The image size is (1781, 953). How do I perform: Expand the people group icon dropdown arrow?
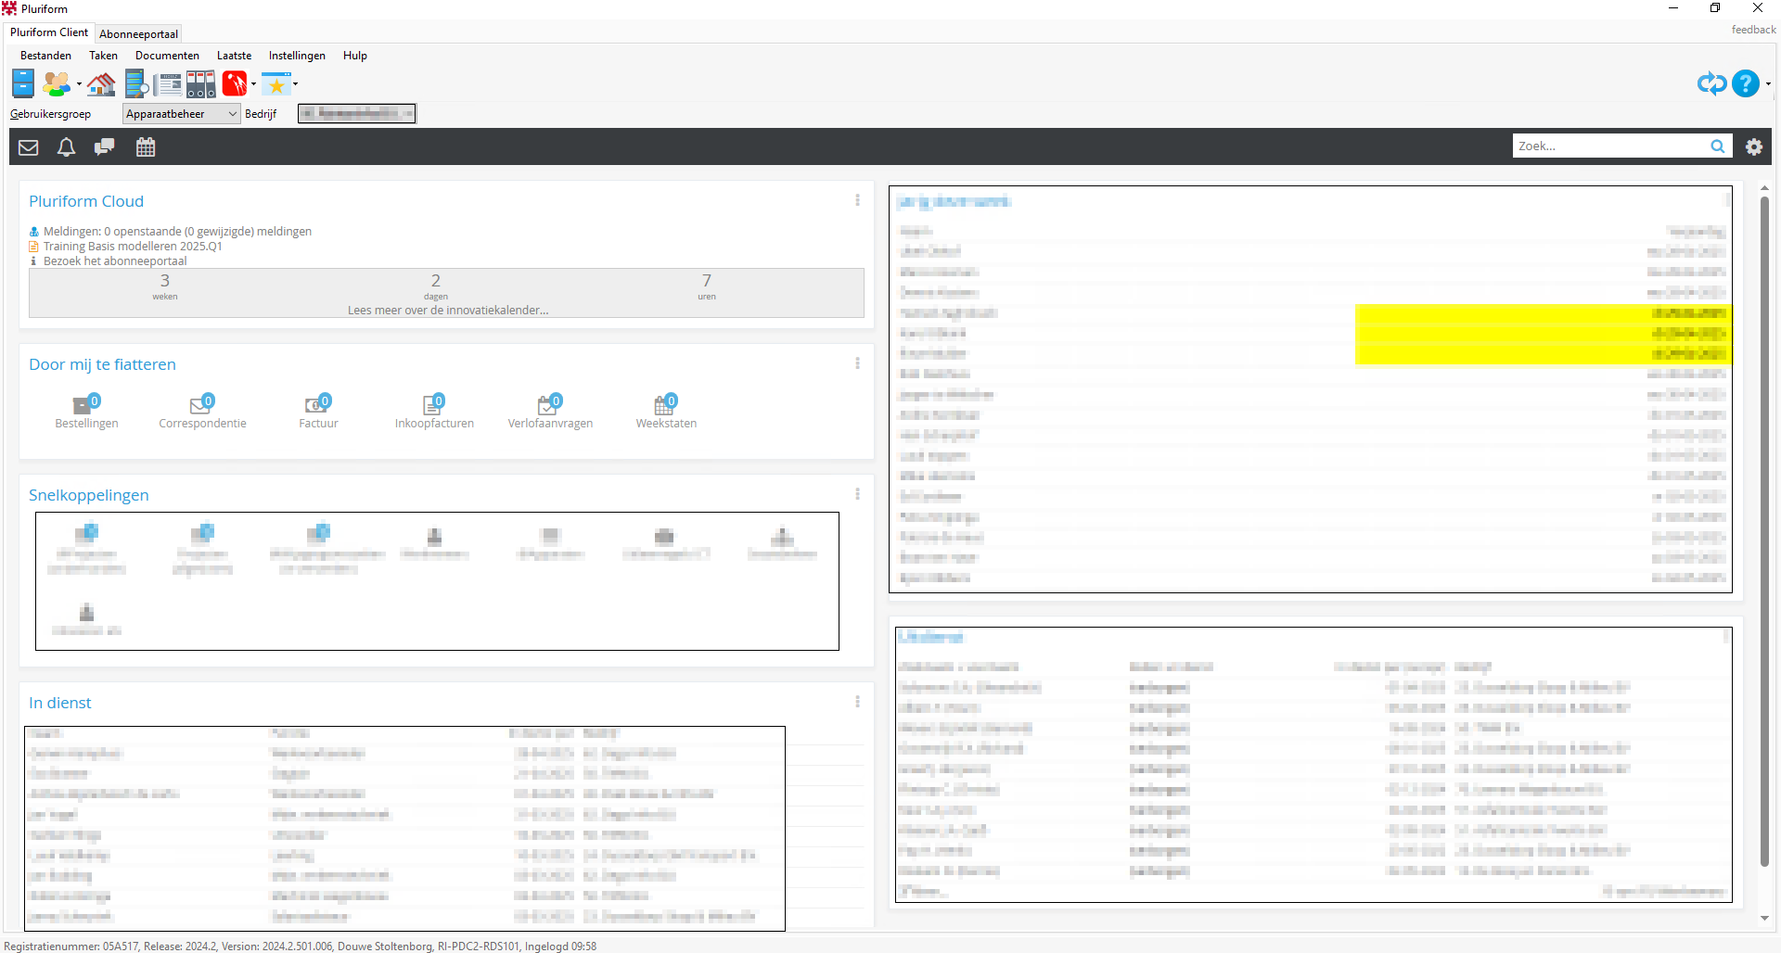click(79, 84)
